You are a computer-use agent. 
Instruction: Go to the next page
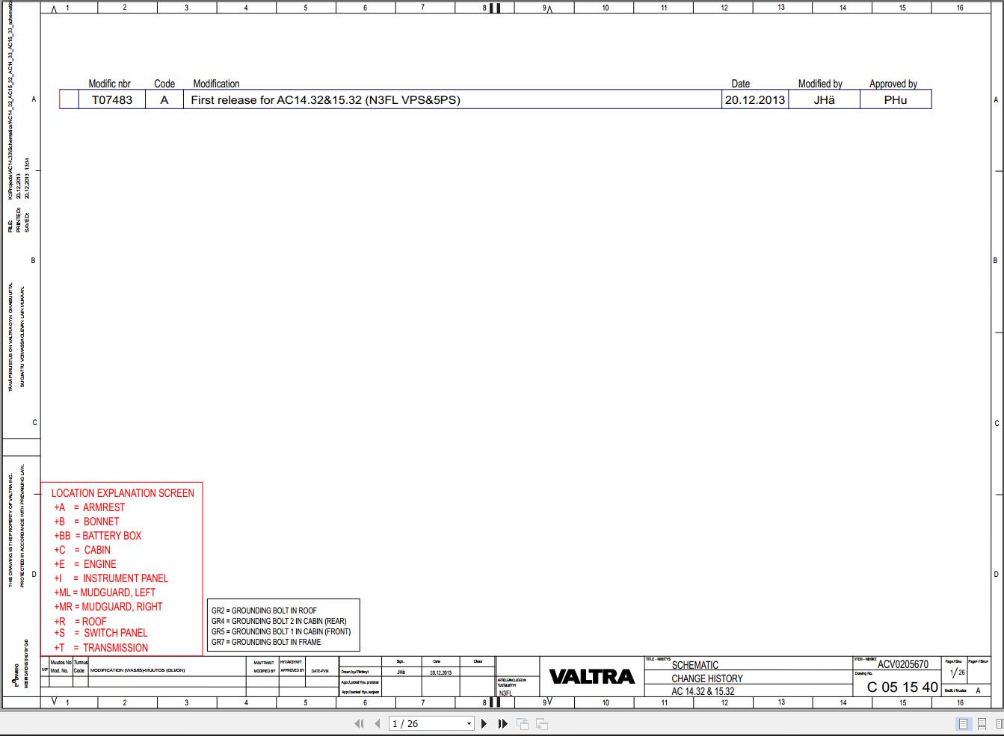click(484, 723)
